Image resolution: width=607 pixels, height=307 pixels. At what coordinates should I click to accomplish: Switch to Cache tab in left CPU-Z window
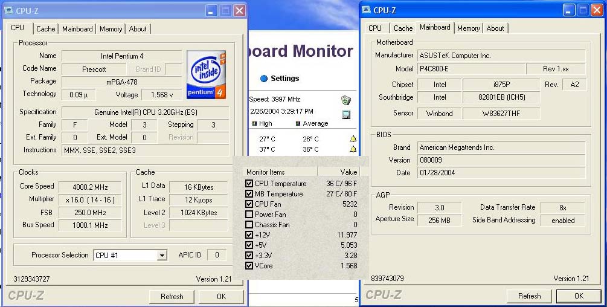click(x=46, y=28)
